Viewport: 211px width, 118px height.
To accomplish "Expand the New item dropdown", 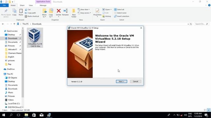I will tap(83, 10).
